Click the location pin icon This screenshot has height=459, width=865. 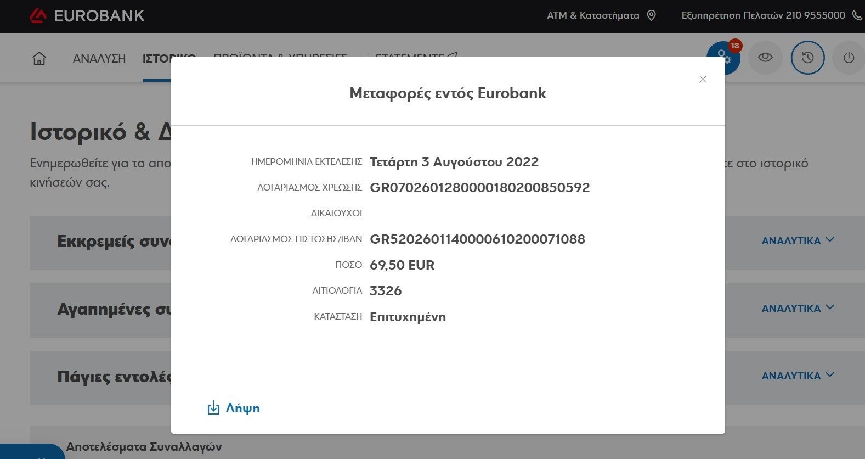pos(651,15)
